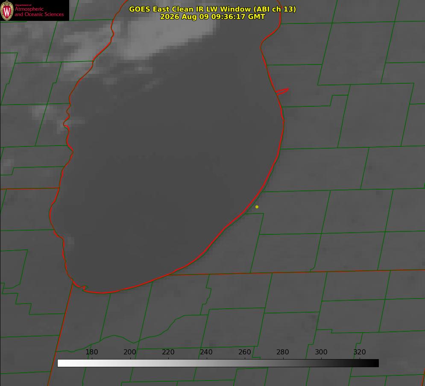Click the yellow dot marker near the shoreline
Viewport: 425px width, 386px height.
pos(257,207)
